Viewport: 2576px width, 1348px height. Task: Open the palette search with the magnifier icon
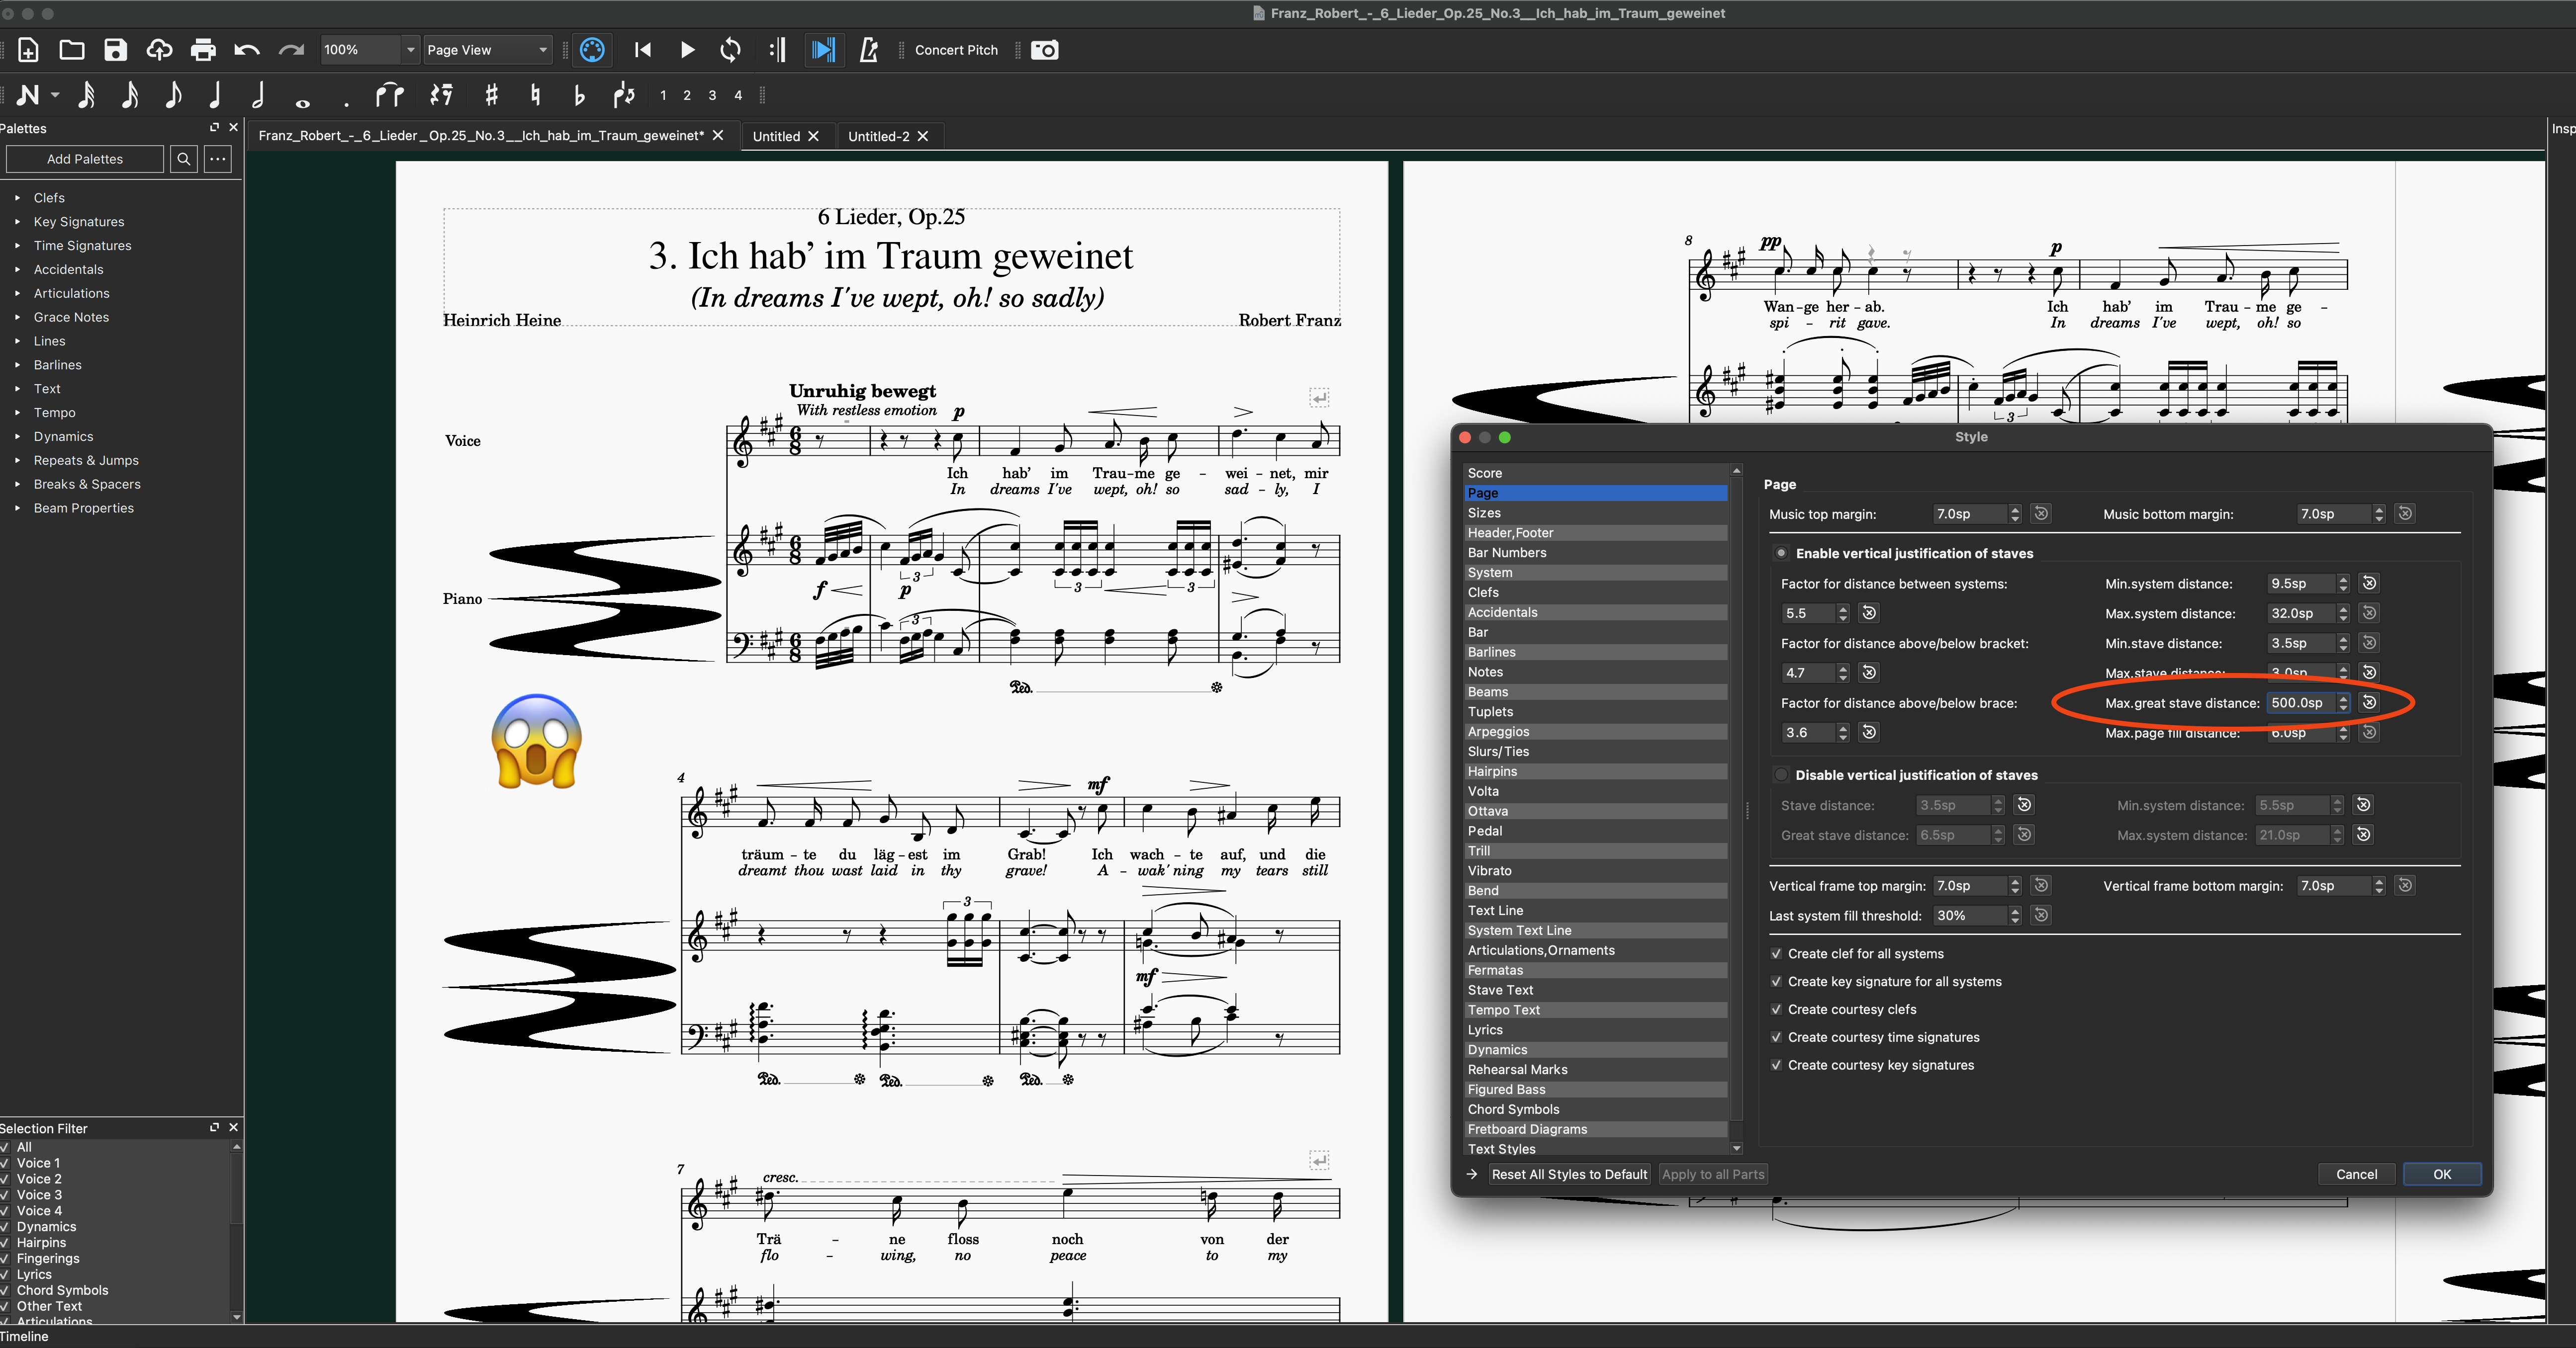184,159
